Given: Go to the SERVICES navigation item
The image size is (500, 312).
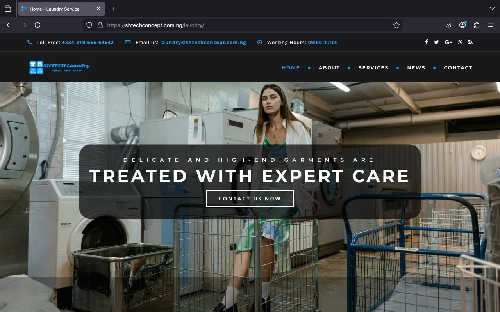Looking at the screenshot, I should point(373,68).
